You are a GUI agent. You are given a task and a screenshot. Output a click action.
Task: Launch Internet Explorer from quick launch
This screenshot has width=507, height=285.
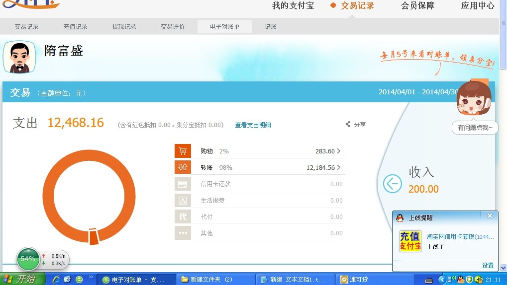(x=56, y=279)
